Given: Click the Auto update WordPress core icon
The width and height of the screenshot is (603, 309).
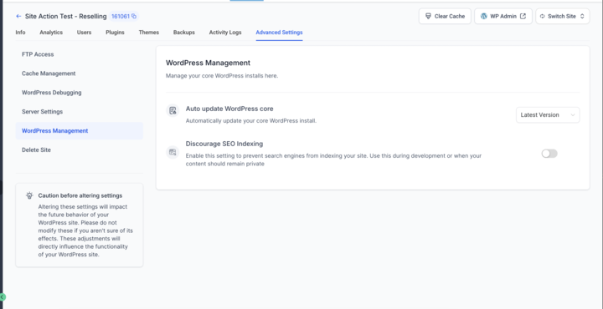Looking at the screenshot, I should (x=173, y=111).
